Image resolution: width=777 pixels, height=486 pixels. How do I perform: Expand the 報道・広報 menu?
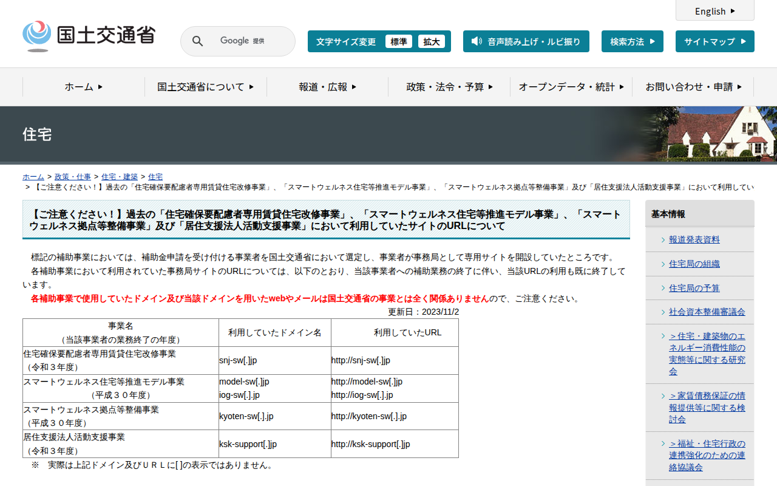(327, 87)
